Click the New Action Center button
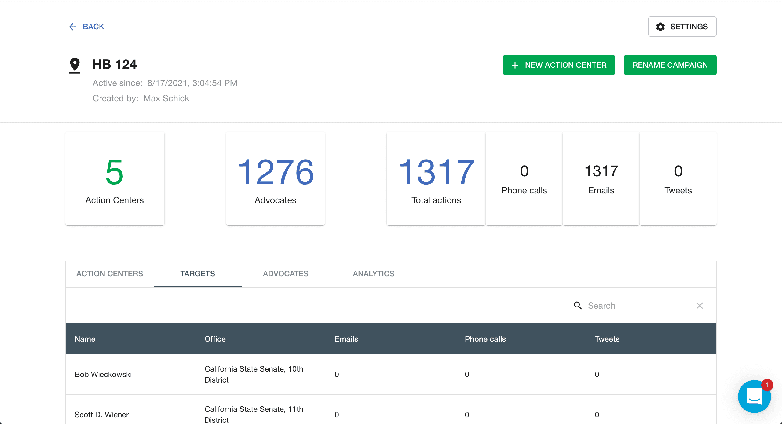 coord(559,65)
